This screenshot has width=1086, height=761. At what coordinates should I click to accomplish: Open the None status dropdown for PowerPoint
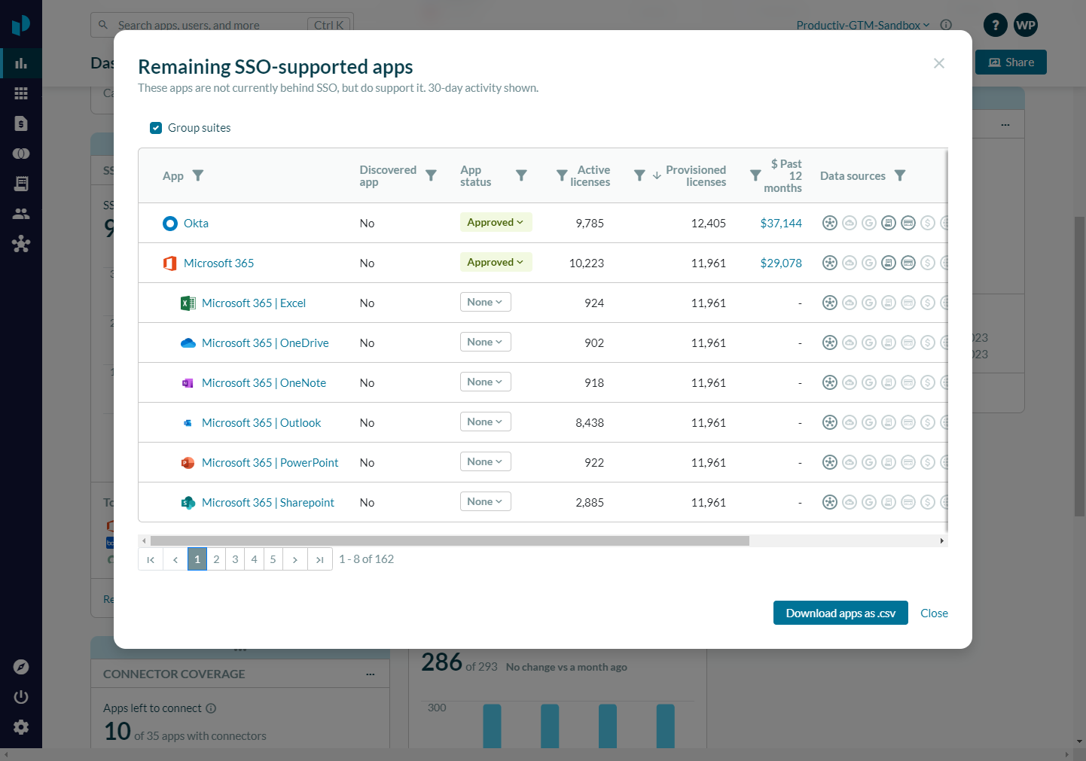coord(486,461)
